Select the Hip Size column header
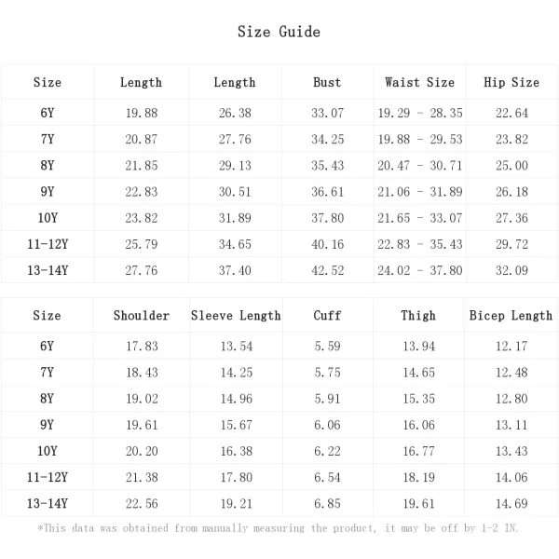Image resolution: width=559 pixels, height=559 pixels. pos(511,82)
